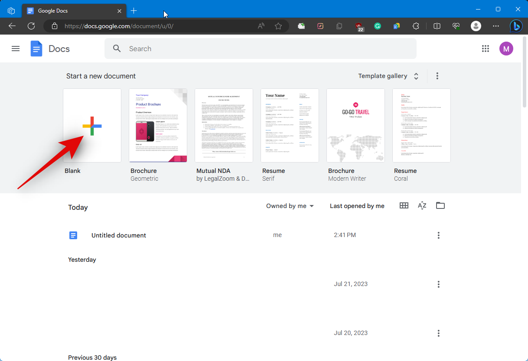
Task: Click into the Docs Search field
Action: coord(260,49)
